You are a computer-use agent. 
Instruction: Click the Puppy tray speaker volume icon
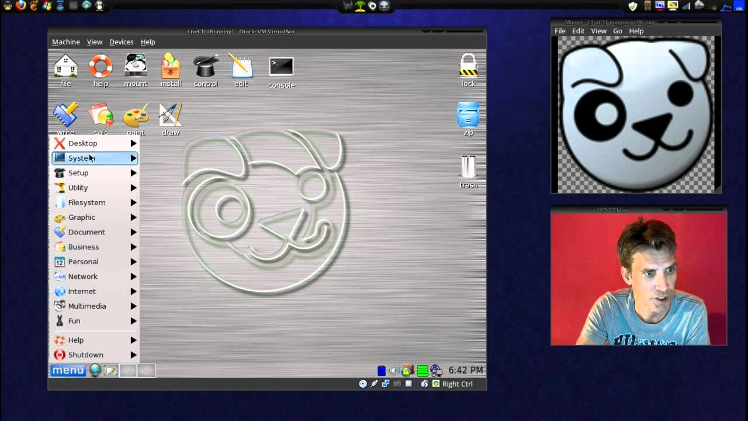coord(394,370)
